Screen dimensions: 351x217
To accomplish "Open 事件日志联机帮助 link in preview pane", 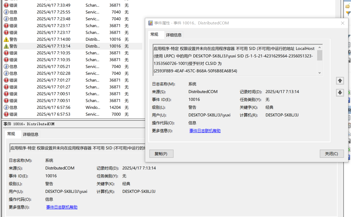I will 62,207.
